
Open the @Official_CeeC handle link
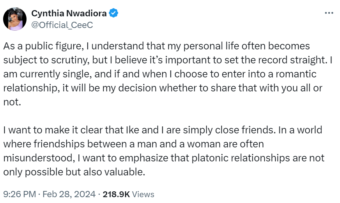(62, 24)
